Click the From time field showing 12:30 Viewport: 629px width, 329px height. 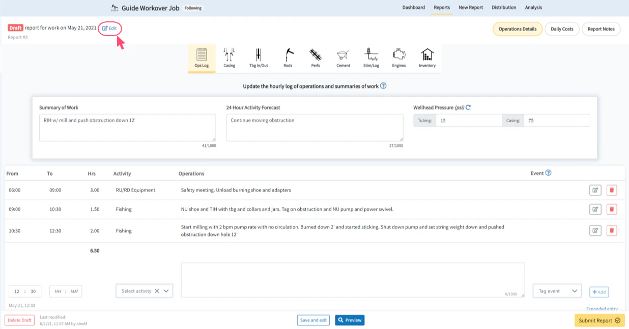pos(25,291)
